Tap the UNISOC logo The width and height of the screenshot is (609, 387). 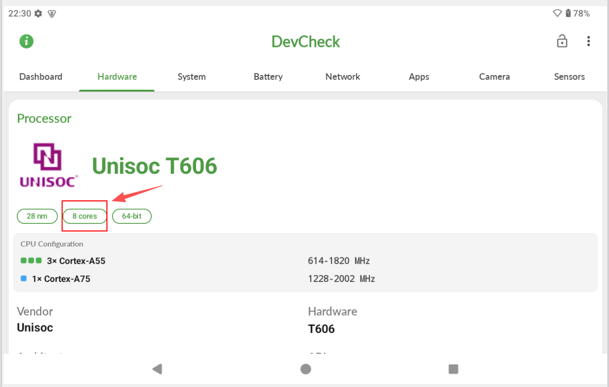click(48, 165)
